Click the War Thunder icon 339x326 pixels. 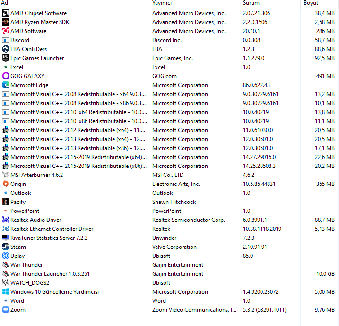click(x=6, y=265)
